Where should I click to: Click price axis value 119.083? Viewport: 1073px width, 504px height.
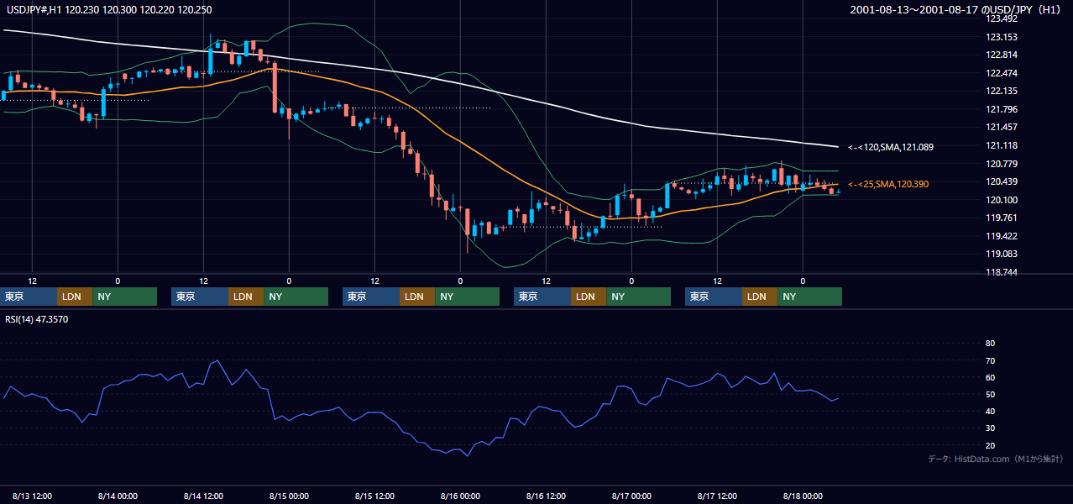click(1002, 254)
